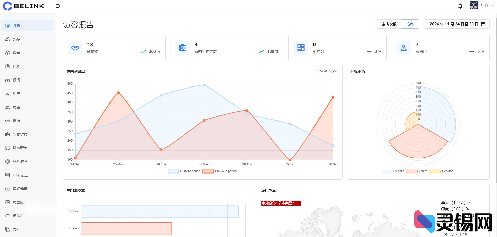Click the 访客报告 page heading
The image size is (497, 237).
point(78,25)
